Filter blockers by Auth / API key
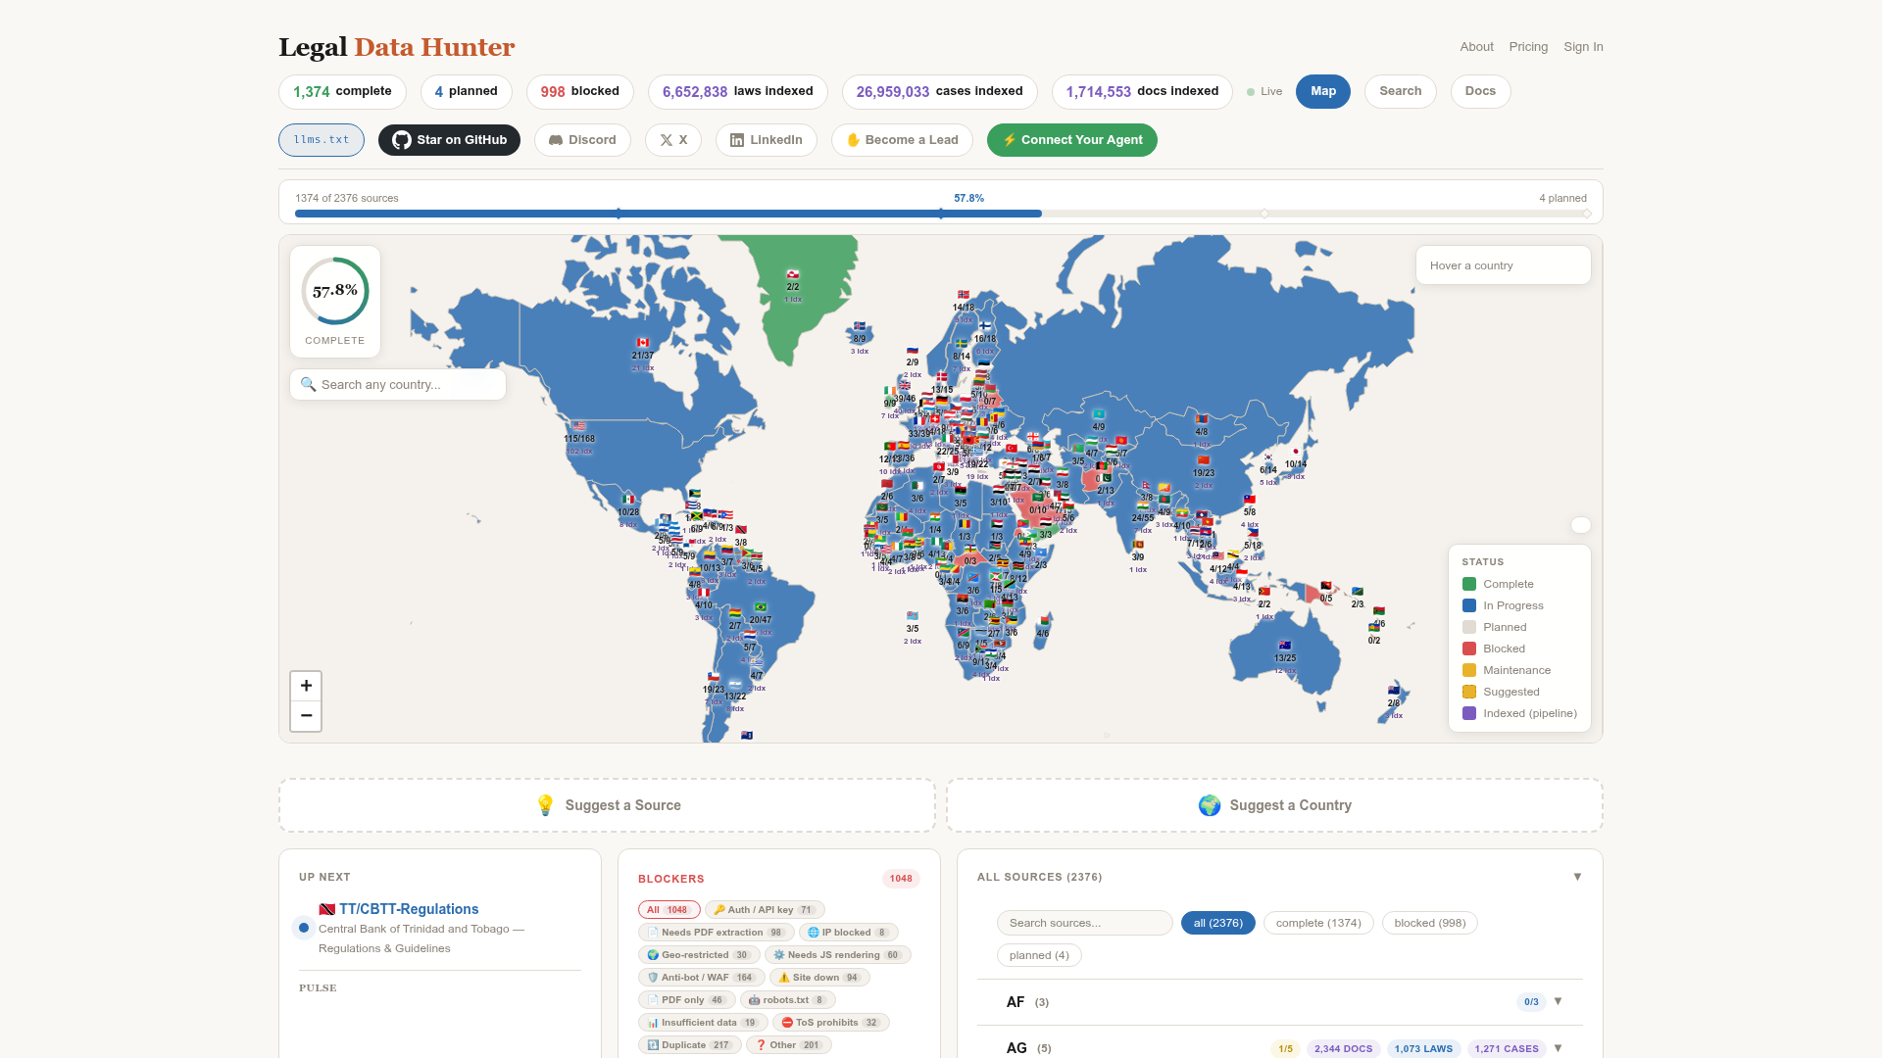Image resolution: width=1882 pixels, height=1058 pixels. pos(765,909)
